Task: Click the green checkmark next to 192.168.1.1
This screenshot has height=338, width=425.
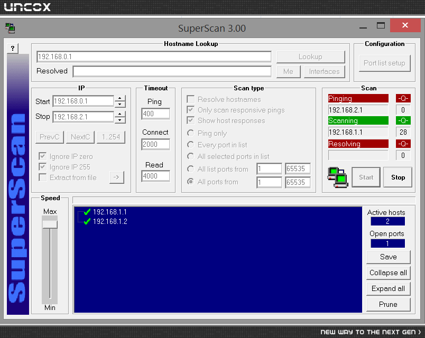Action: [x=87, y=212]
